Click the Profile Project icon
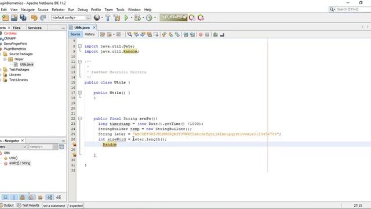Image resolution: width=371 pixels, height=209 pixels. tap(149, 18)
